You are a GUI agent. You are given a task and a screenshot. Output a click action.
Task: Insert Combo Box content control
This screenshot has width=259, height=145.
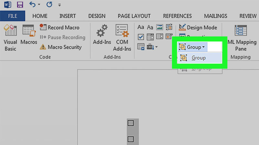coord(150,37)
